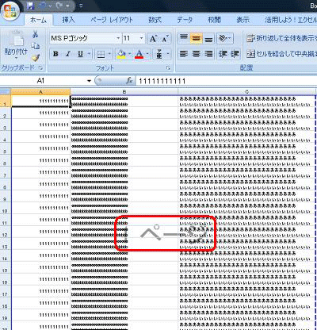This screenshot has height=330, width=317.
Task: Click 折り返して全体を表示 wrap text button
Action: [x=281, y=39]
